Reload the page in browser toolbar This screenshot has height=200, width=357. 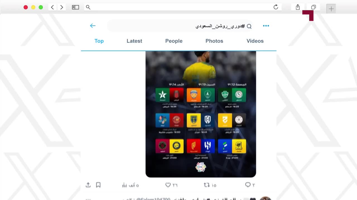[276, 7]
